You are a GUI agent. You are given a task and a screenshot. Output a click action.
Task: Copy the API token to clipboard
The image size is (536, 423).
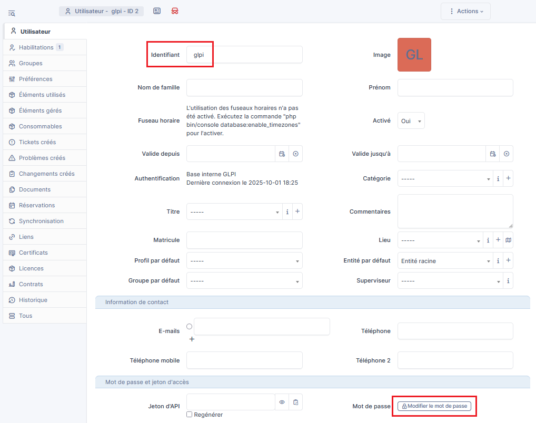pyautogui.click(x=295, y=402)
